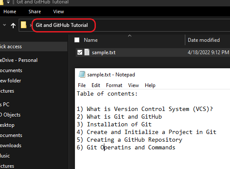Sort files by Name column header

(91, 40)
